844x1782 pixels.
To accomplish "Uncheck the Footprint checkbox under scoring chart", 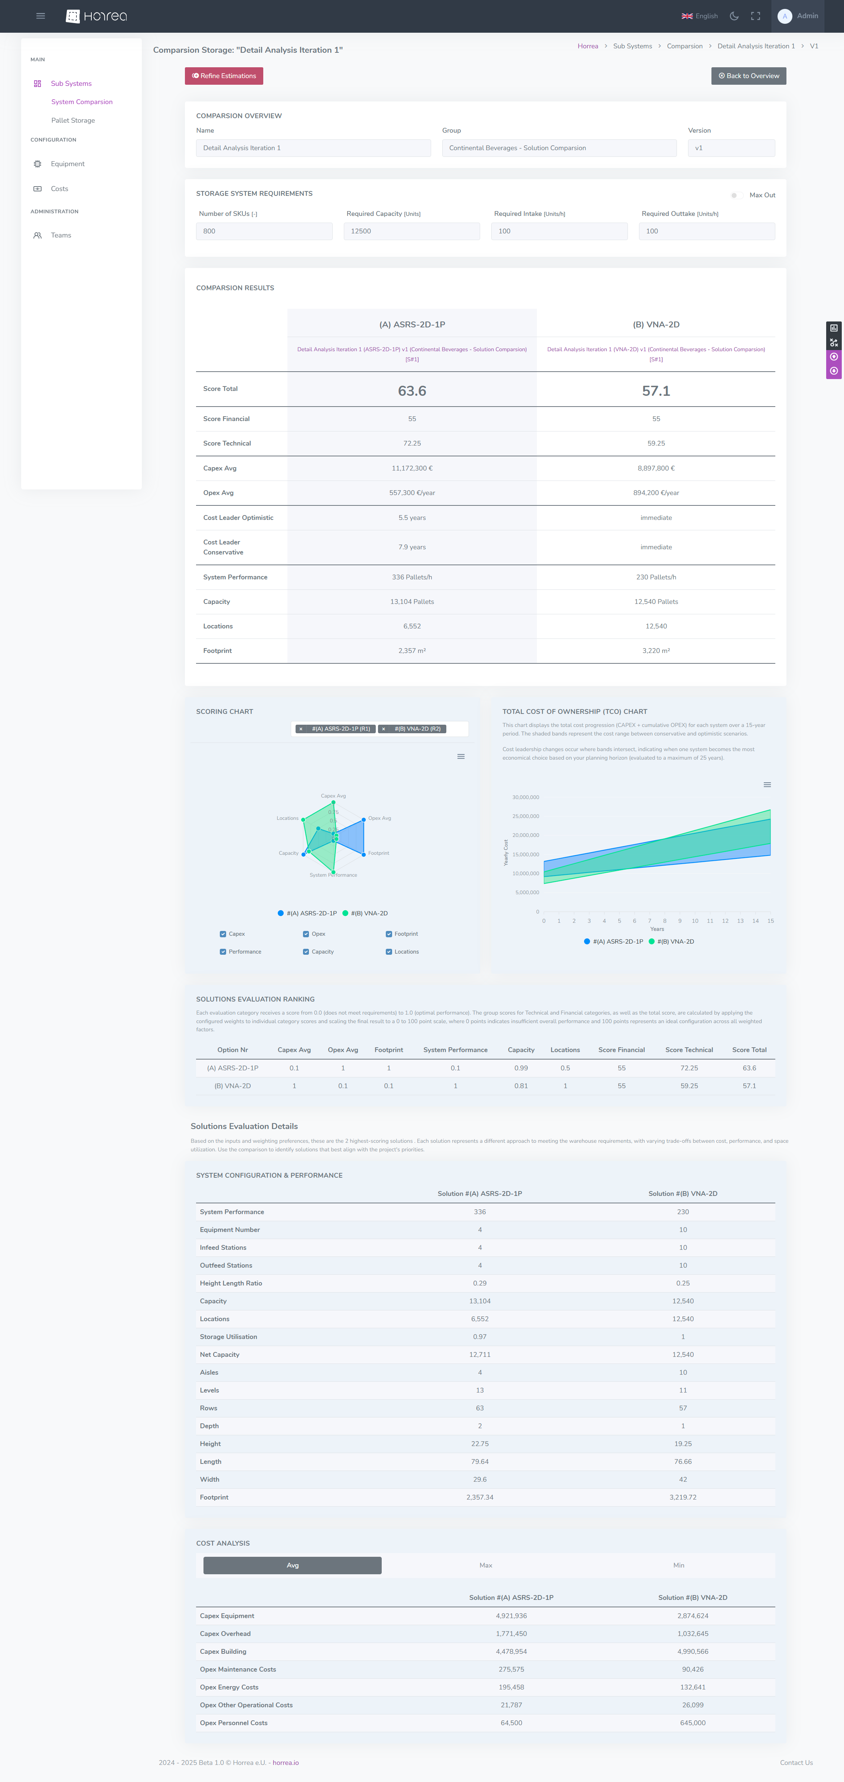I will pyautogui.click(x=388, y=933).
